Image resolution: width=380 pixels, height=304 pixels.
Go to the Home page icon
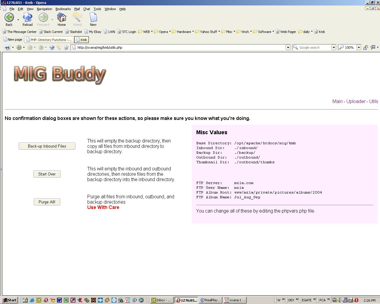(61, 18)
